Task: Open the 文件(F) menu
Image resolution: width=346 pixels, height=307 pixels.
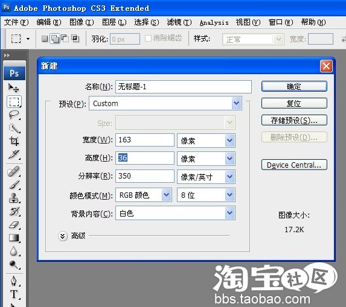Action: coord(16,22)
